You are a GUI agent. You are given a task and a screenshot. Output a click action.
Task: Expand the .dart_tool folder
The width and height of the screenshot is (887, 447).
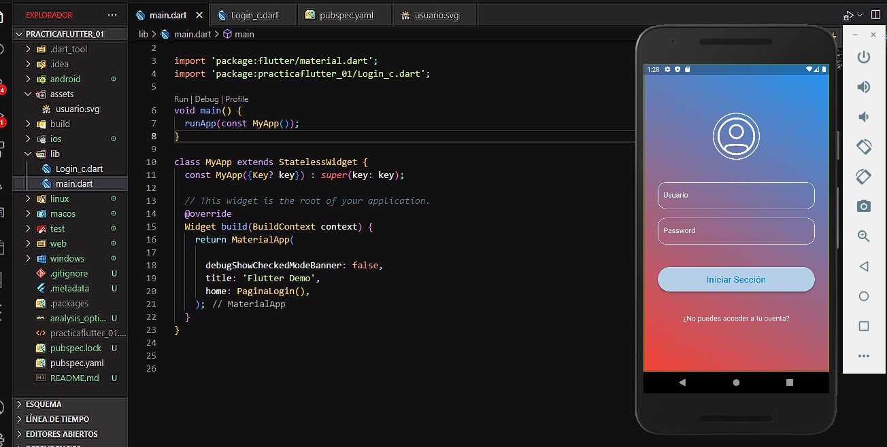pyautogui.click(x=70, y=49)
